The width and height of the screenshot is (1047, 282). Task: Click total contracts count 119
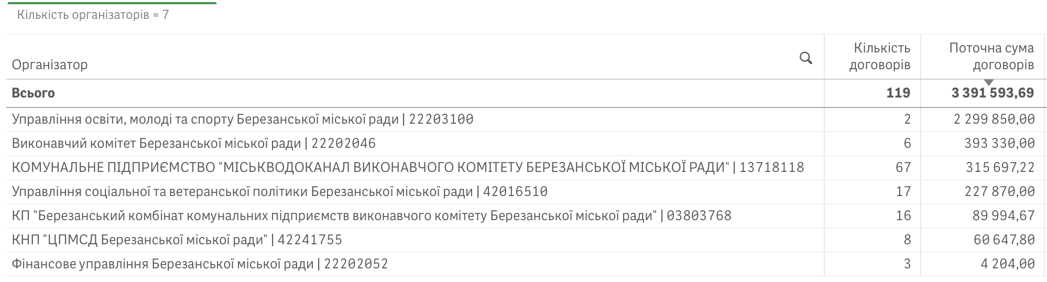tap(898, 93)
